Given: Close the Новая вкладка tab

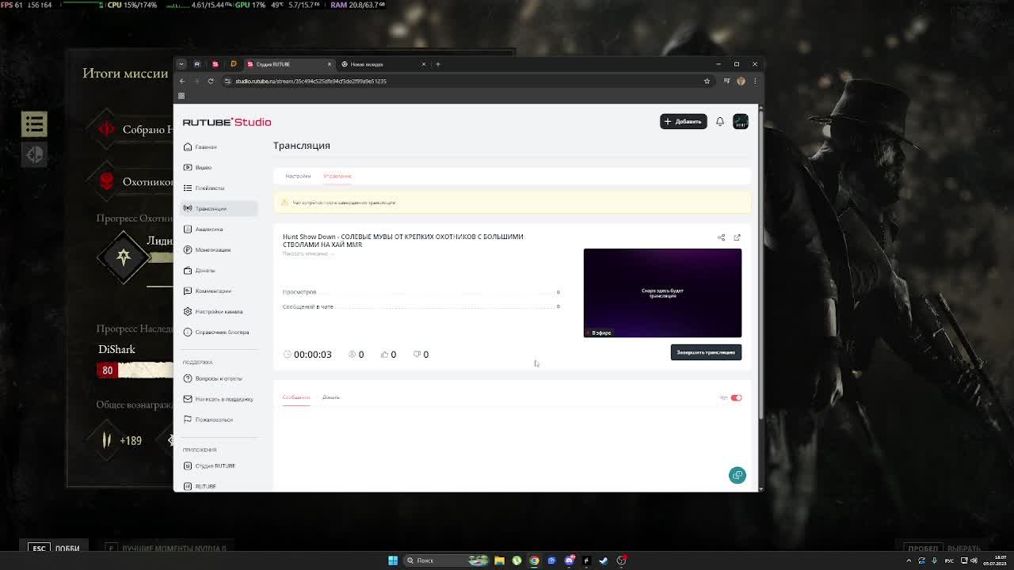Looking at the screenshot, I should point(423,64).
